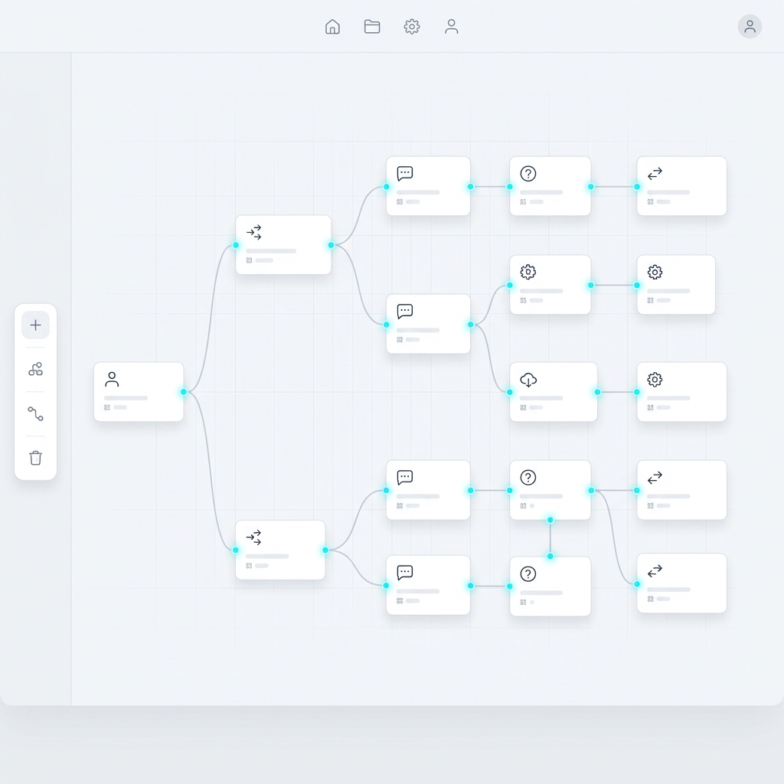Select the lower split-arrows router node
Screen dimensions: 784x784
point(280,550)
